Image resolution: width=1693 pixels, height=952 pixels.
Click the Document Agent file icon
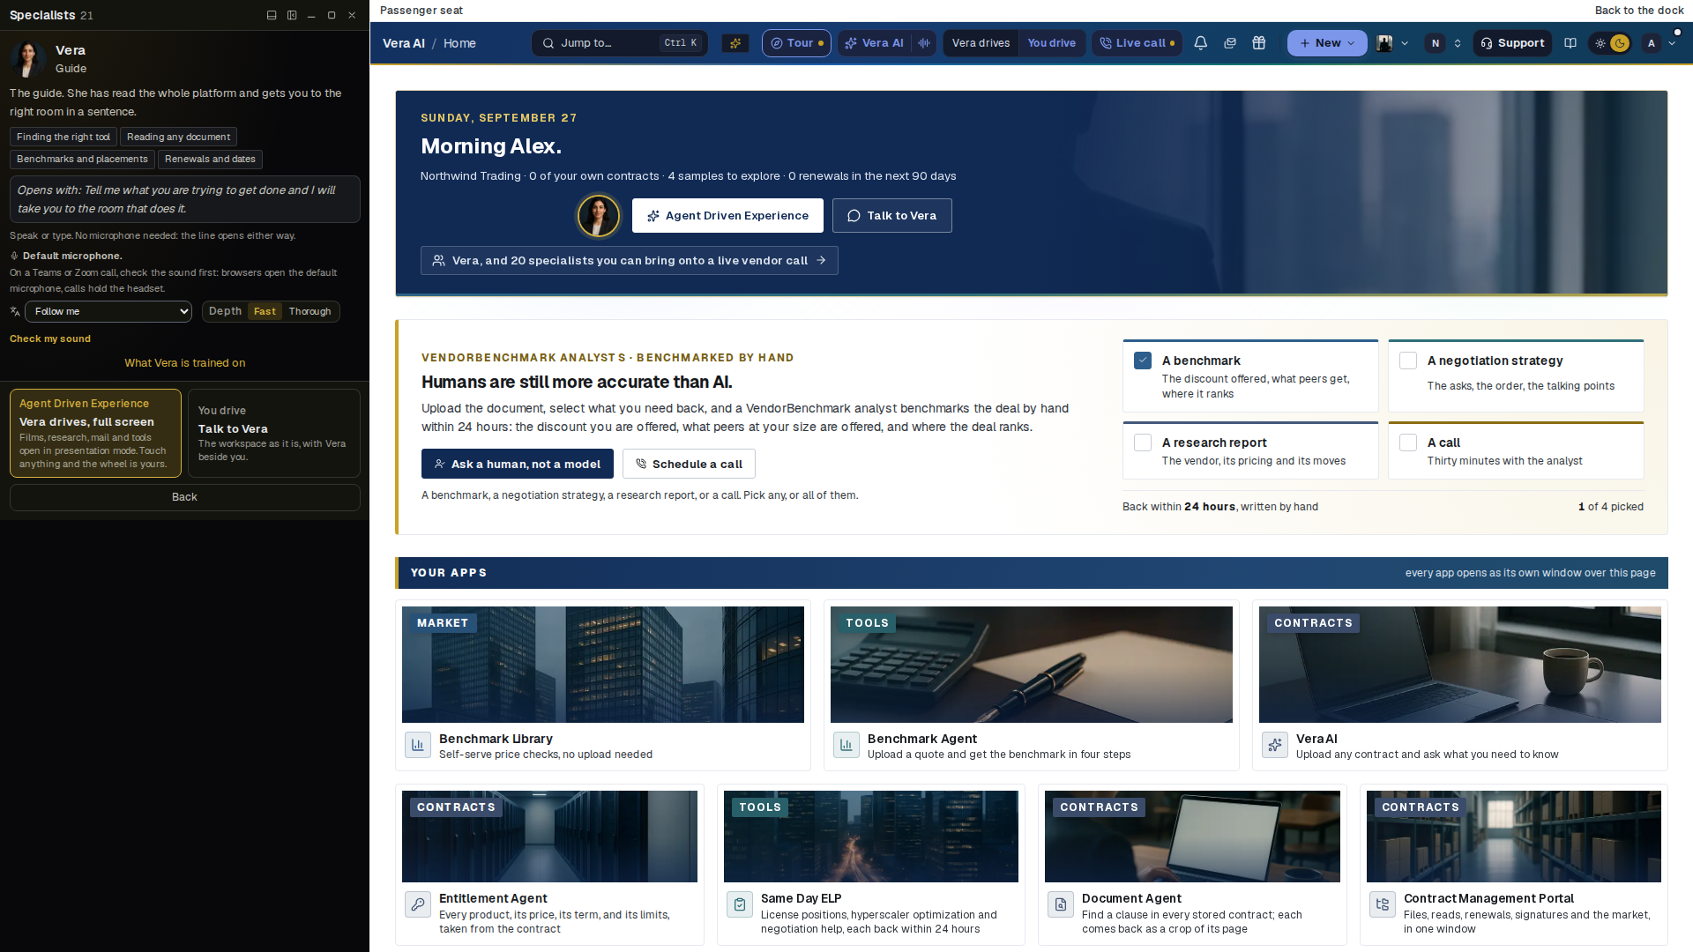[1061, 904]
